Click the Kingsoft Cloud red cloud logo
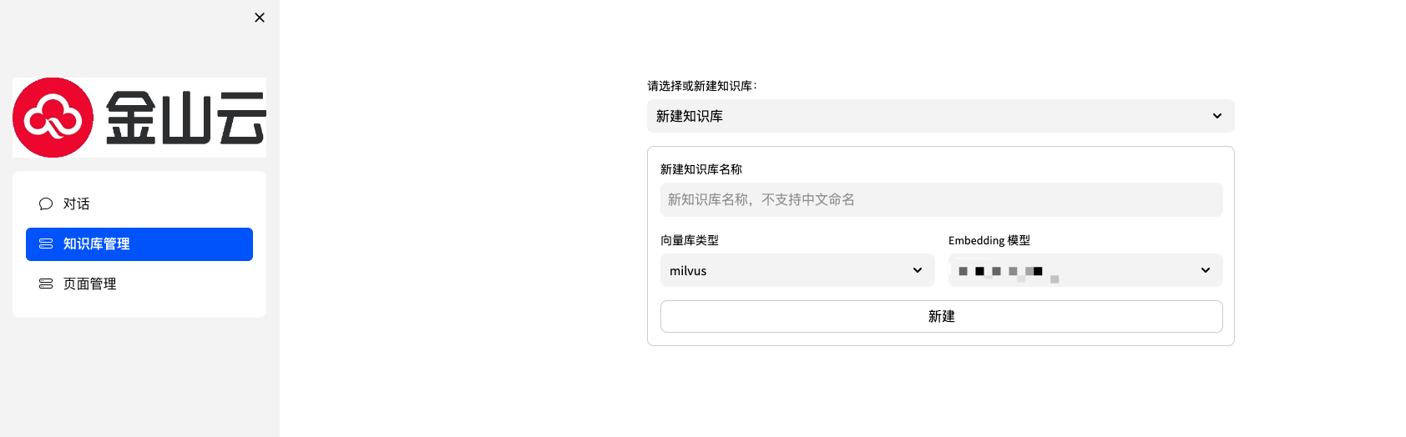Viewport: 1406px width, 437px height. click(x=53, y=118)
